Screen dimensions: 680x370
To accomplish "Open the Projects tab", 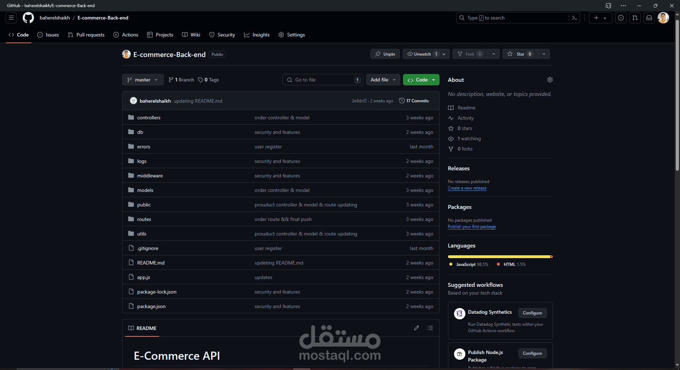I will click(x=160, y=35).
